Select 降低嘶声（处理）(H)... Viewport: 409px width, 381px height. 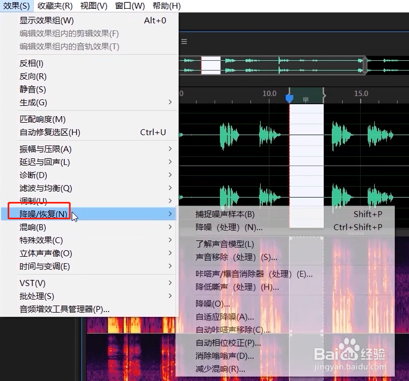(x=286, y=287)
